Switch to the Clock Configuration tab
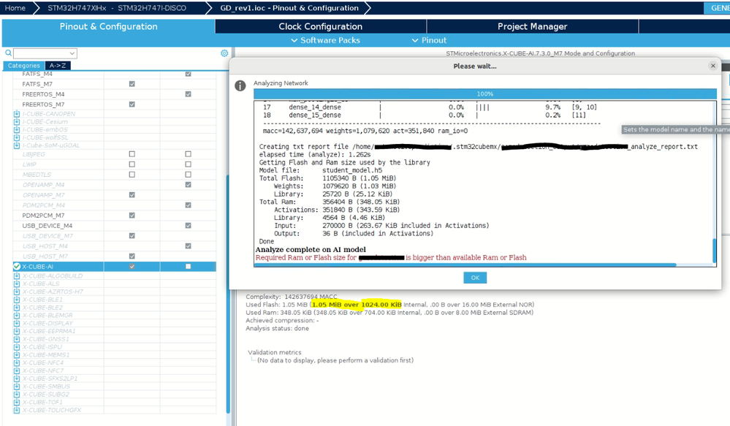Screen dimensions: 730x426 pos(320,26)
